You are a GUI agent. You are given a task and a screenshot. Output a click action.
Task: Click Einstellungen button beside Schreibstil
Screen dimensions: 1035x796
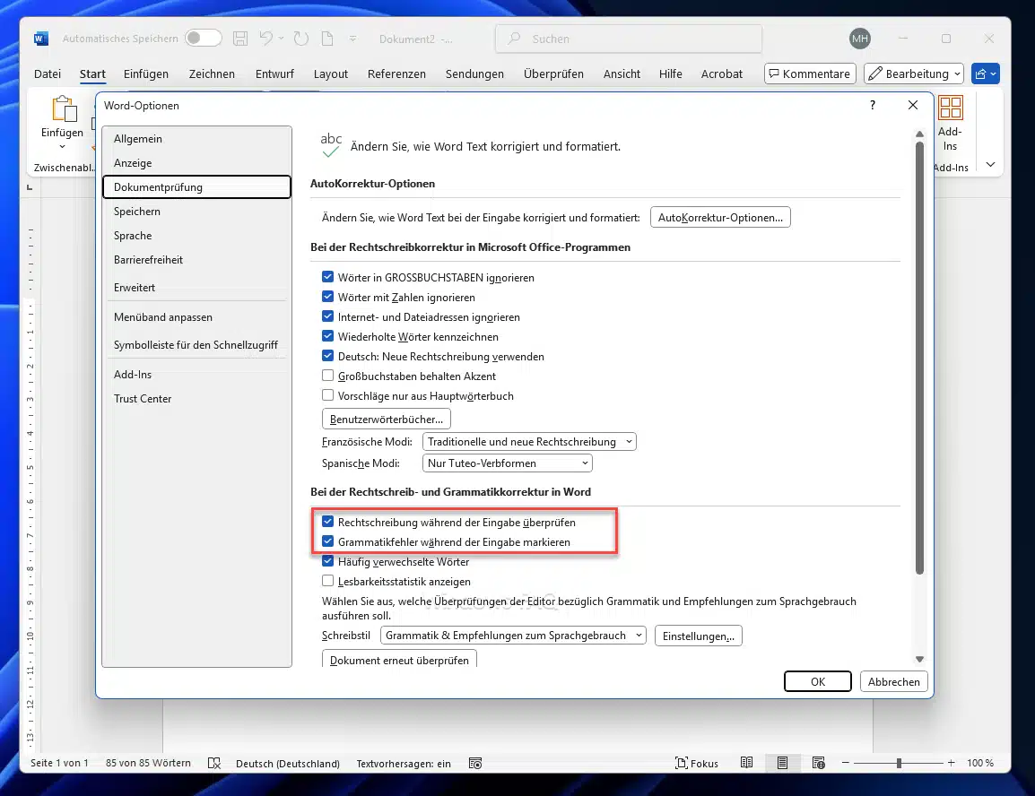click(699, 636)
